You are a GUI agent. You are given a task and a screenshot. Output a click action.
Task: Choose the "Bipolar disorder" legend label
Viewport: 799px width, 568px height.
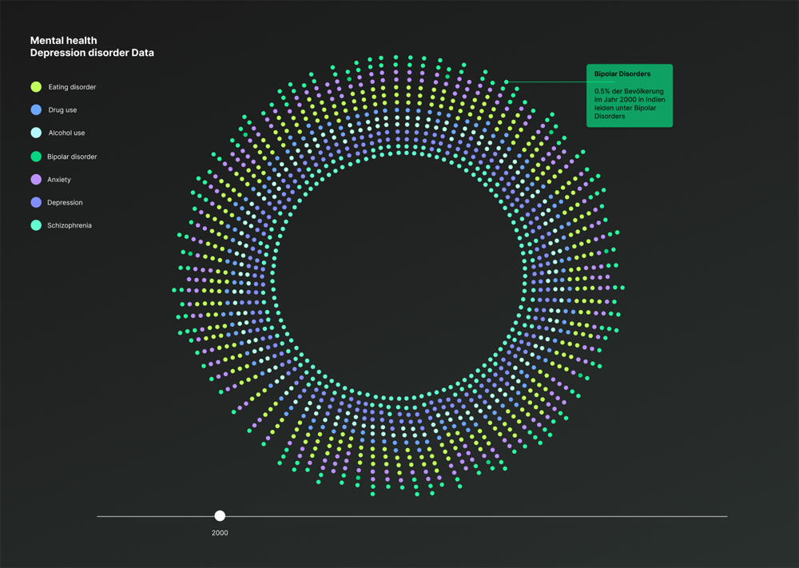point(72,157)
